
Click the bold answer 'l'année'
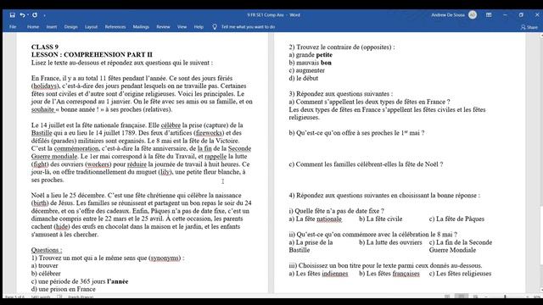tap(118, 281)
